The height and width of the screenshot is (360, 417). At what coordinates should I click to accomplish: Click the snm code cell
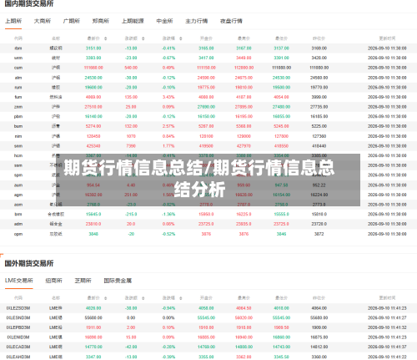tap(18, 146)
